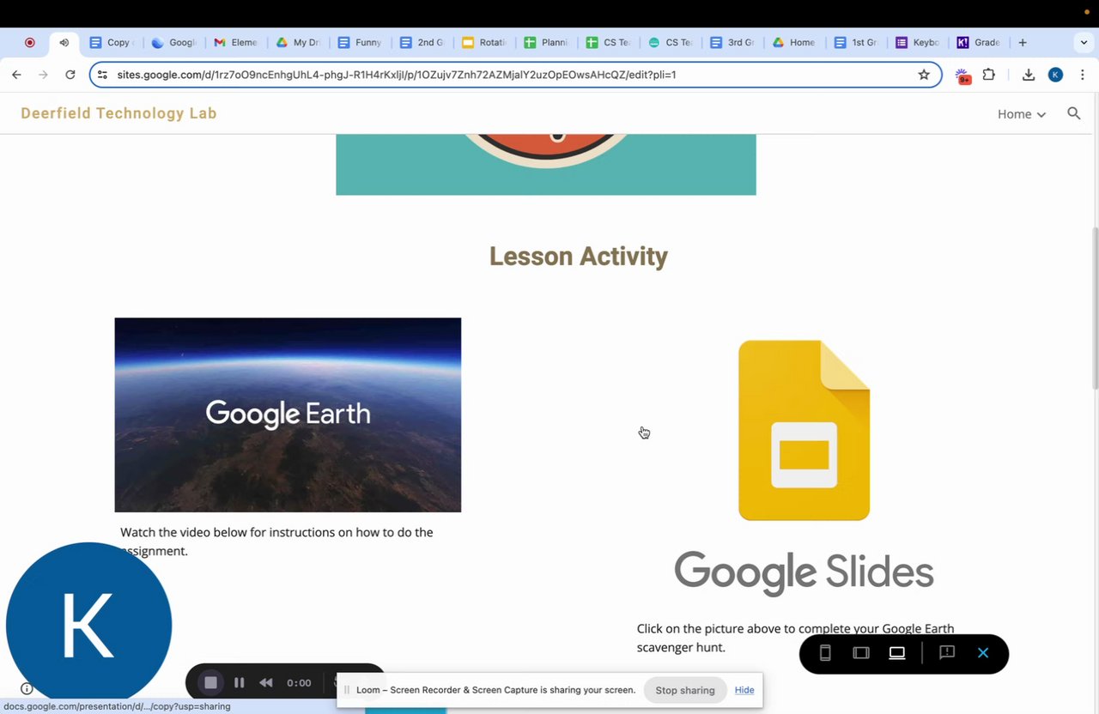Click the recording indicator tab

[29, 42]
